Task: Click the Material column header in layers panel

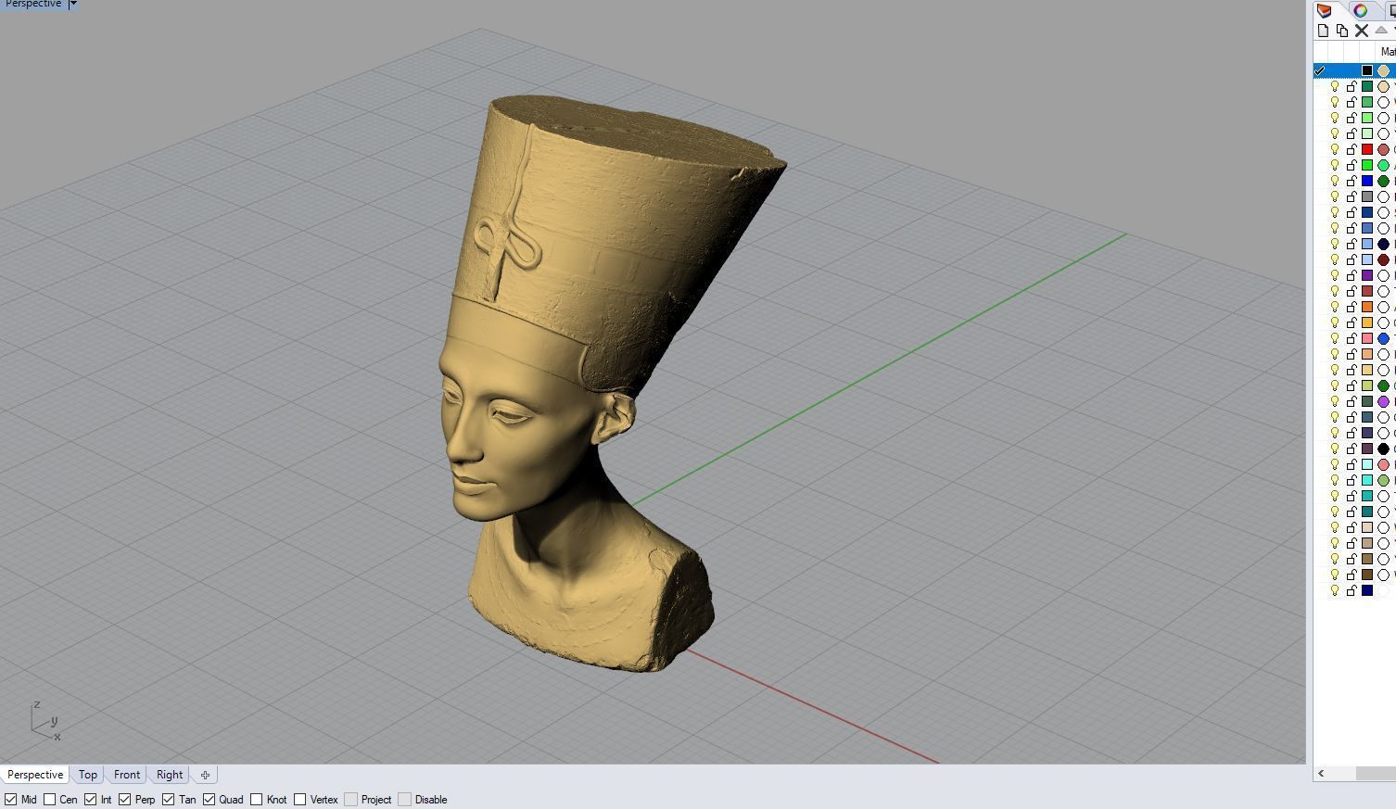Action: (1388, 52)
